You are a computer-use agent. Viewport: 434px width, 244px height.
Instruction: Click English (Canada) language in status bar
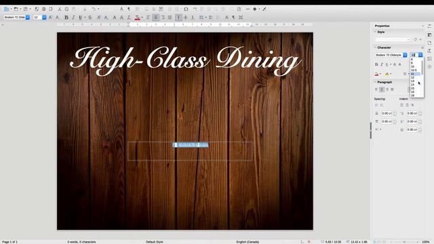(x=248, y=242)
